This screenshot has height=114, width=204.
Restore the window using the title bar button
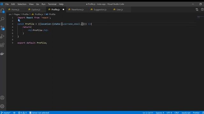tap(200, 4)
